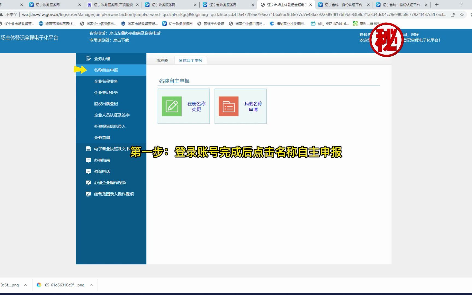Open a new browser tab with plus
The image size is (472, 295).
(437, 5)
